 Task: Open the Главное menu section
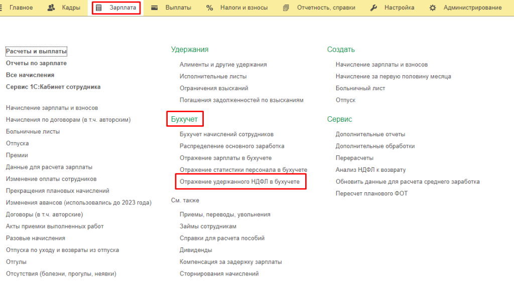click(x=21, y=8)
